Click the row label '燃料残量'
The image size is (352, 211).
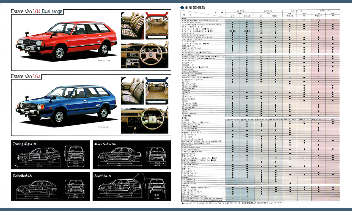(188, 116)
